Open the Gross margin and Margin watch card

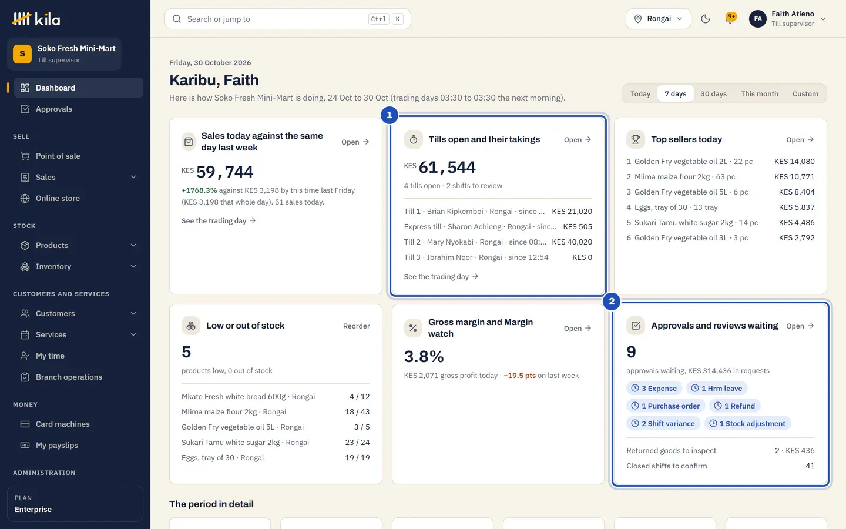click(x=578, y=329)
